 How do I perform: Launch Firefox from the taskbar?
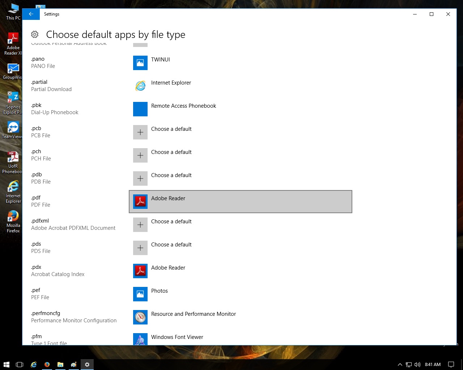click(47, 365)
